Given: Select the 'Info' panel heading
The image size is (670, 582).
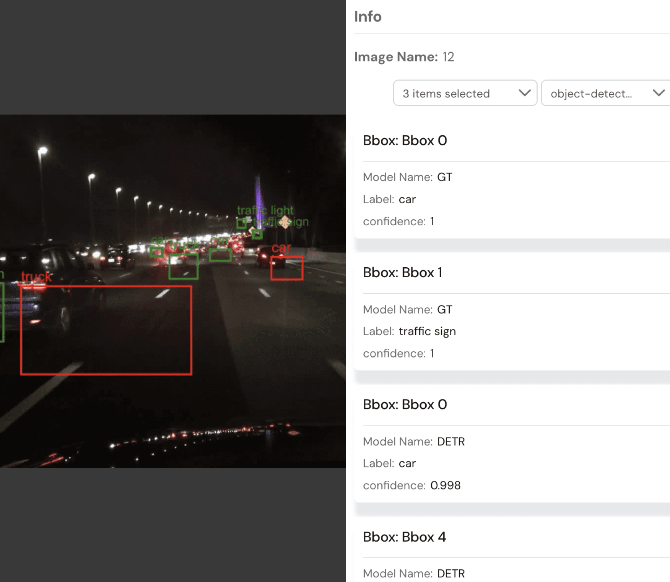Looking at the screenshot, I should point(368,16).
